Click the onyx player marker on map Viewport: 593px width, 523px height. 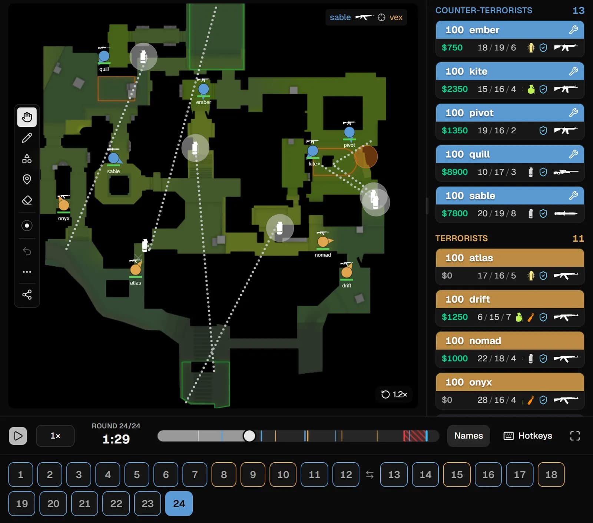(x=64, y=205)
